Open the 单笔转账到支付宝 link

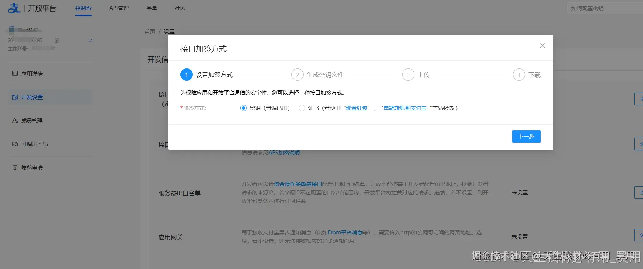pos(405,108)
